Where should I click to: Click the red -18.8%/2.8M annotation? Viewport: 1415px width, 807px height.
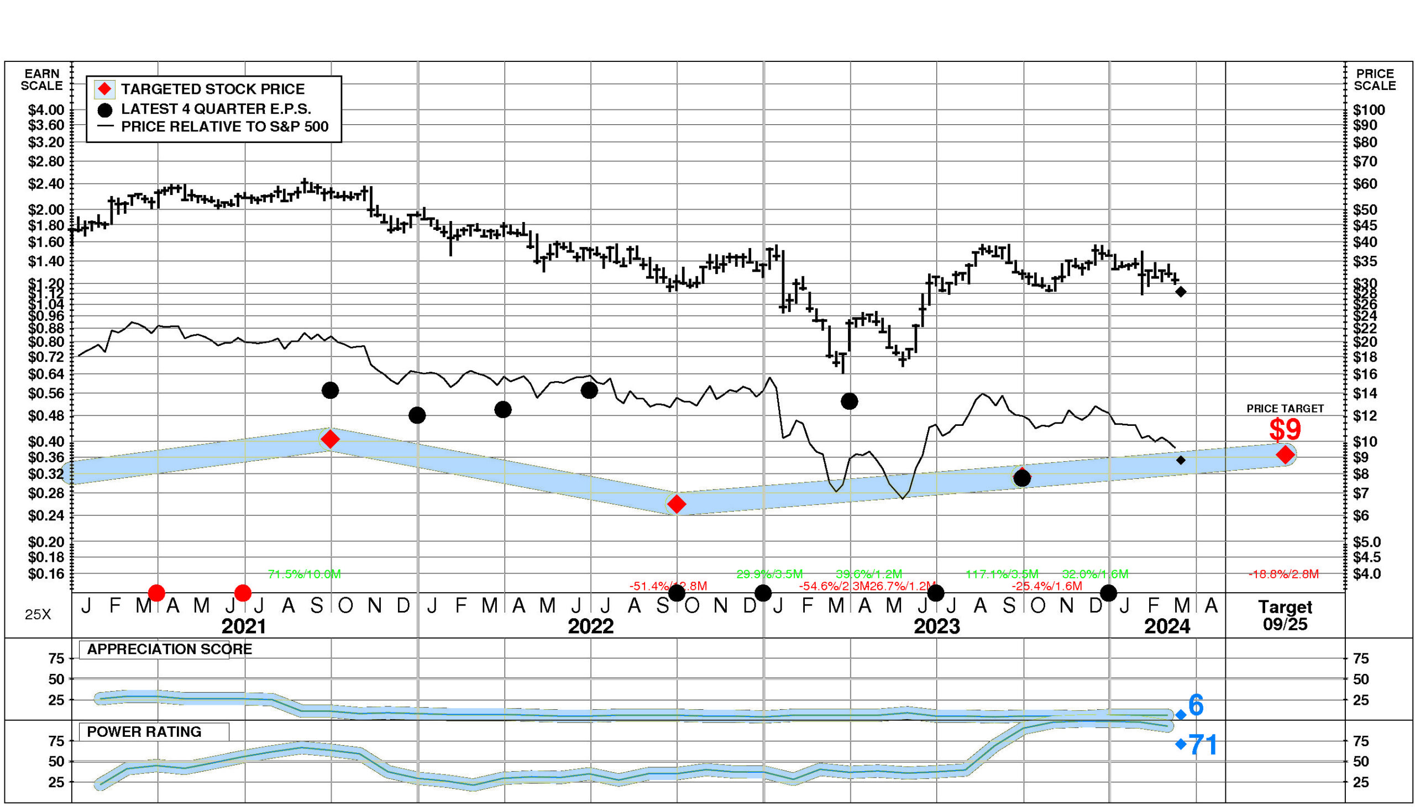coord(1283,574)
